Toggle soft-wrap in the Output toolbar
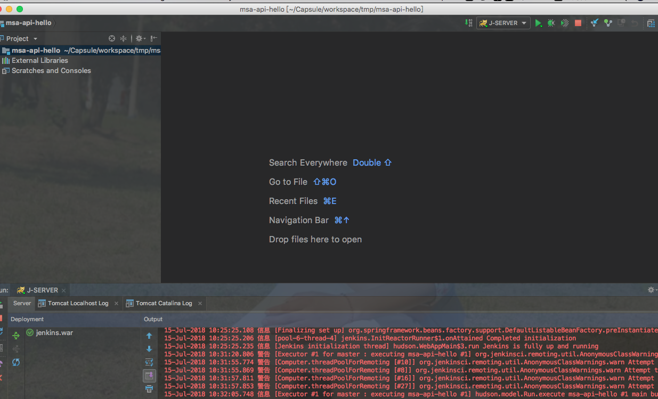Viewport: 658px width, 399px height. [149, 362]
